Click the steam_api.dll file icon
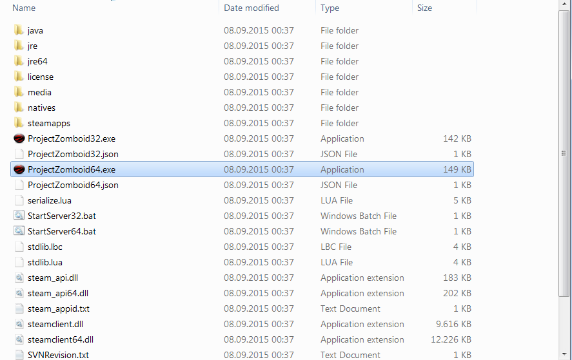Image resolution: width=572 pixels, height=360 pixels. [x=19, y=278]
